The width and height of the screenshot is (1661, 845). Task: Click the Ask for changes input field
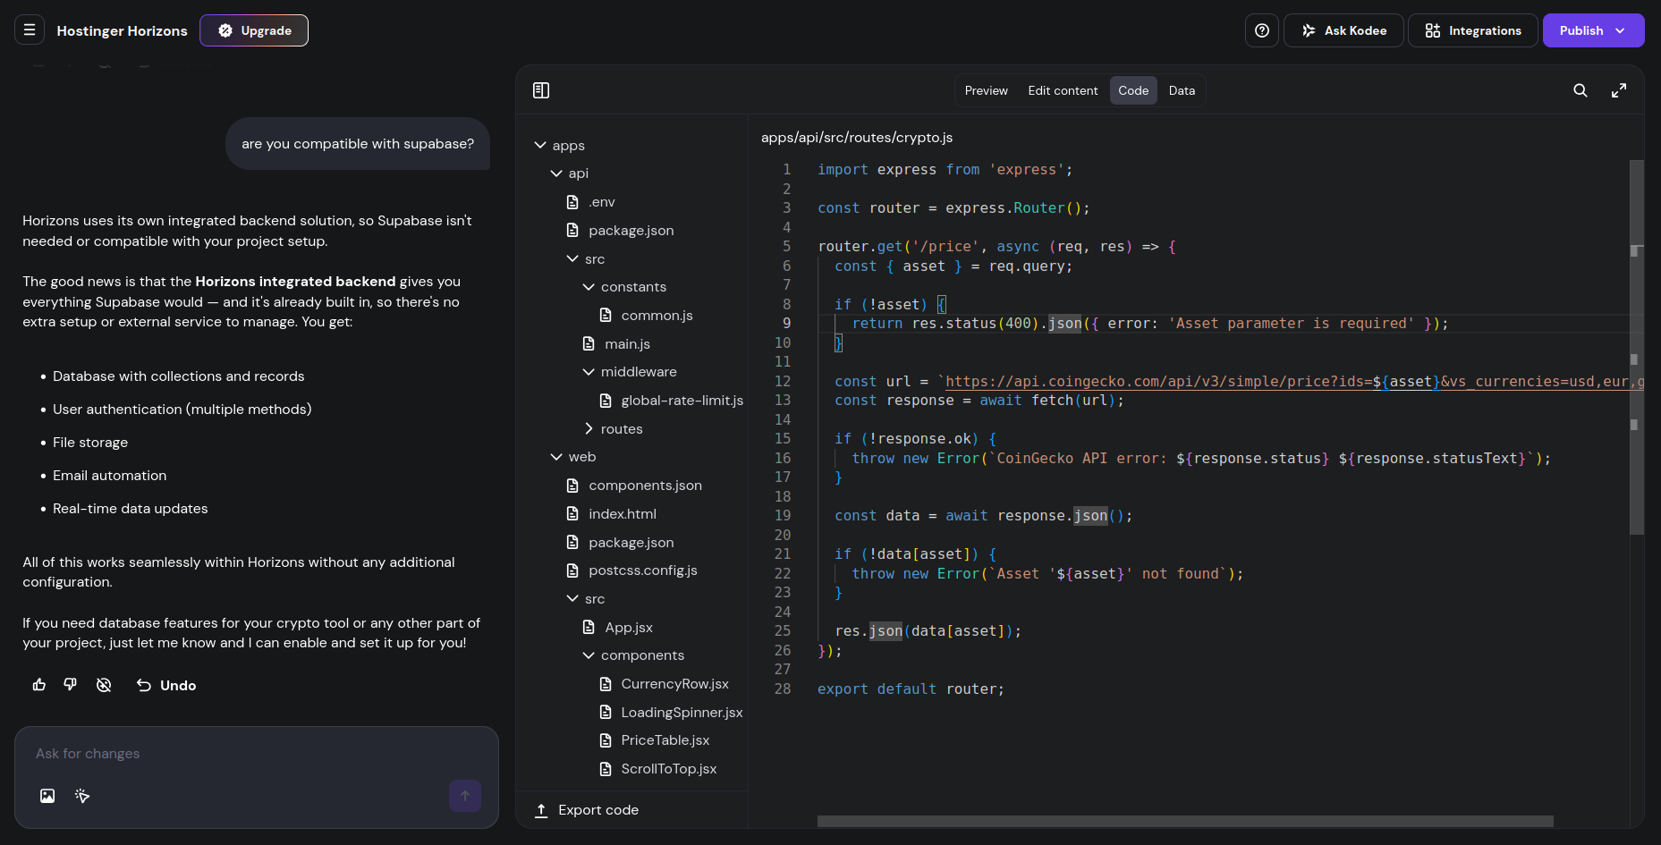tap(256, 754)
